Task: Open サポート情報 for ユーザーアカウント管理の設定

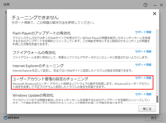Action: pyautogui.click(x=143, y=78)
